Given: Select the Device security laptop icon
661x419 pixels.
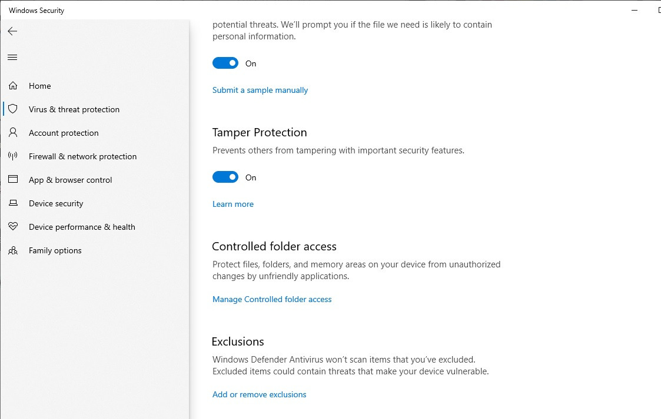Looking at the screenshot, I should click(x=13, y=203).
